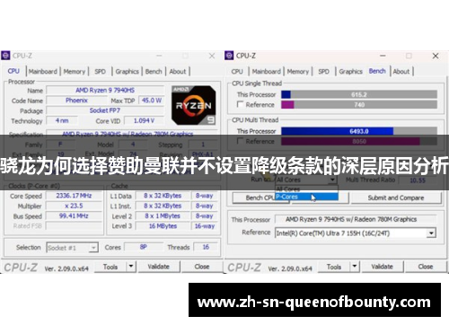Click Level 2 cache value 8 x 1 MBytes
449x325 pixels.
(163, 215)
